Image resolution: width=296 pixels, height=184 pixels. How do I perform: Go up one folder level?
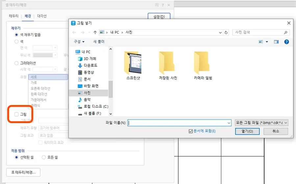(95, 33)
